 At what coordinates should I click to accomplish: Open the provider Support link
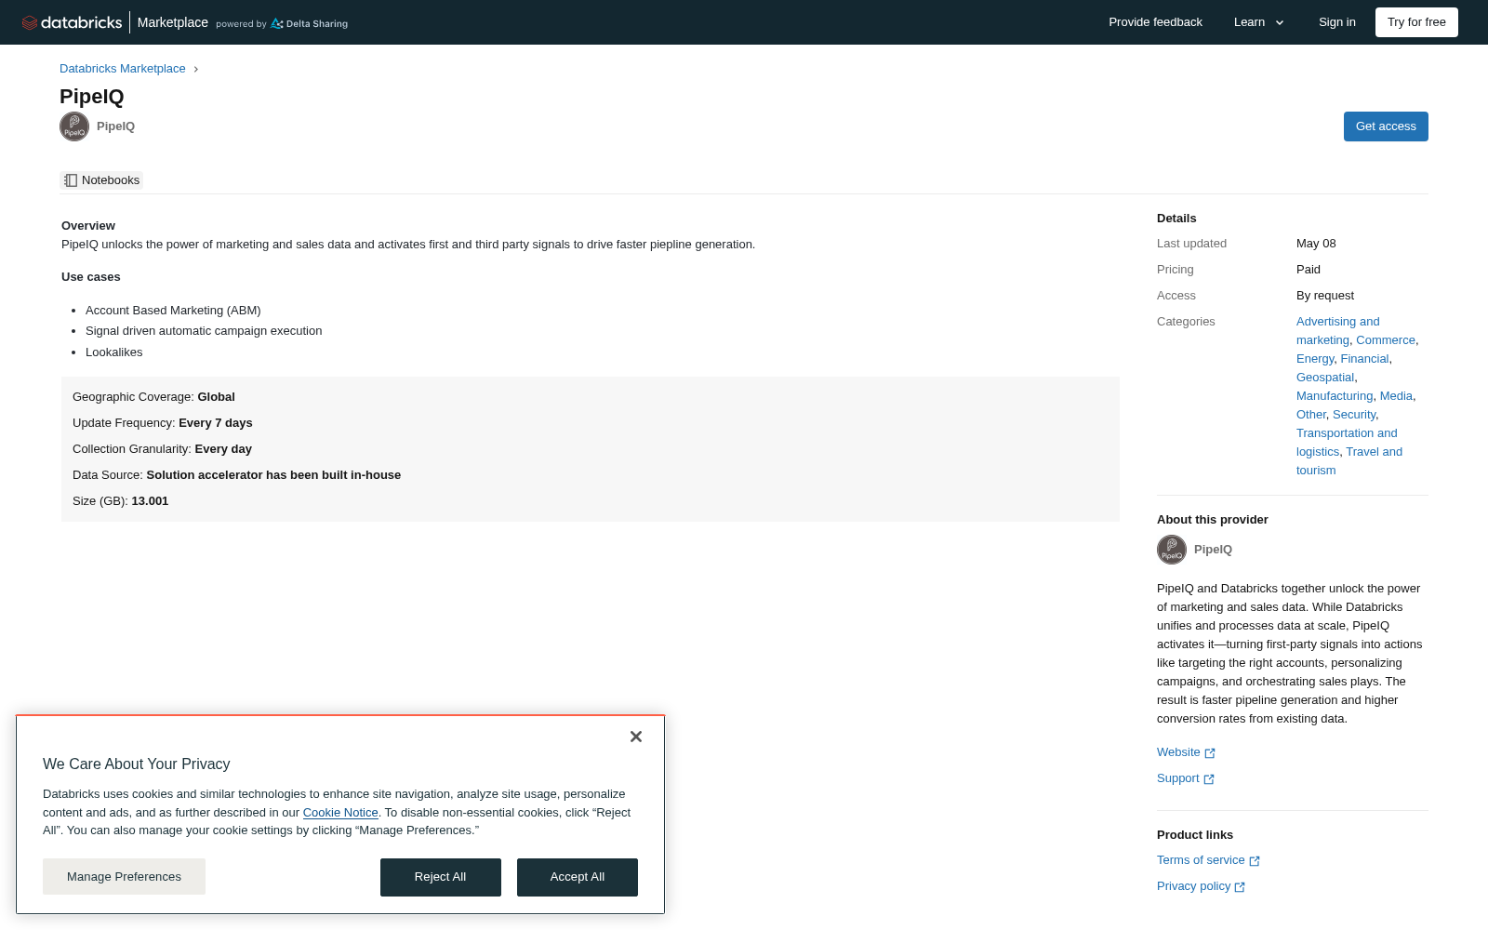[1177, 778]
